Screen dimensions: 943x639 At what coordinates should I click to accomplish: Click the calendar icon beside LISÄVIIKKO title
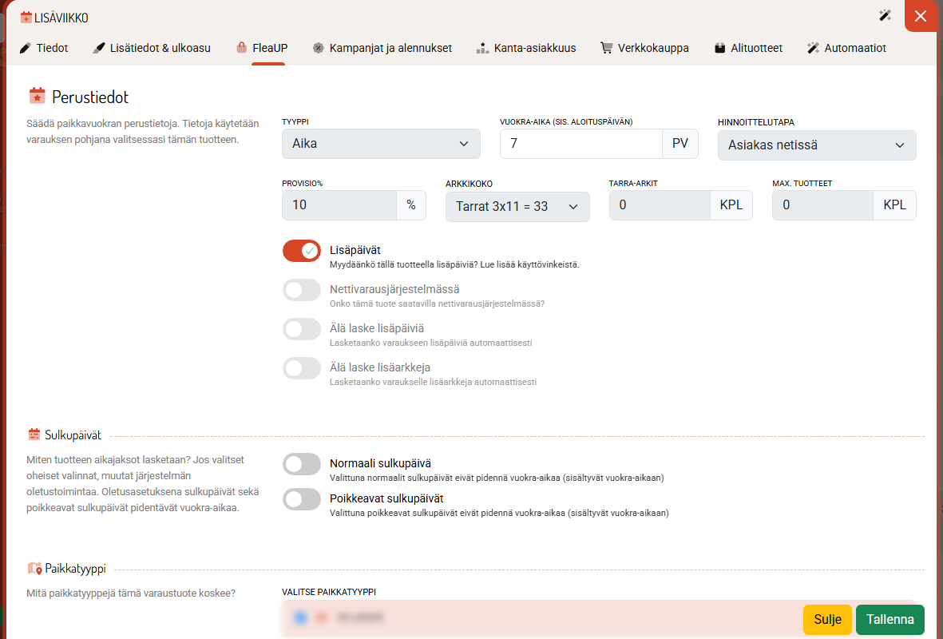pyautogui.click(x=26, y=18)
